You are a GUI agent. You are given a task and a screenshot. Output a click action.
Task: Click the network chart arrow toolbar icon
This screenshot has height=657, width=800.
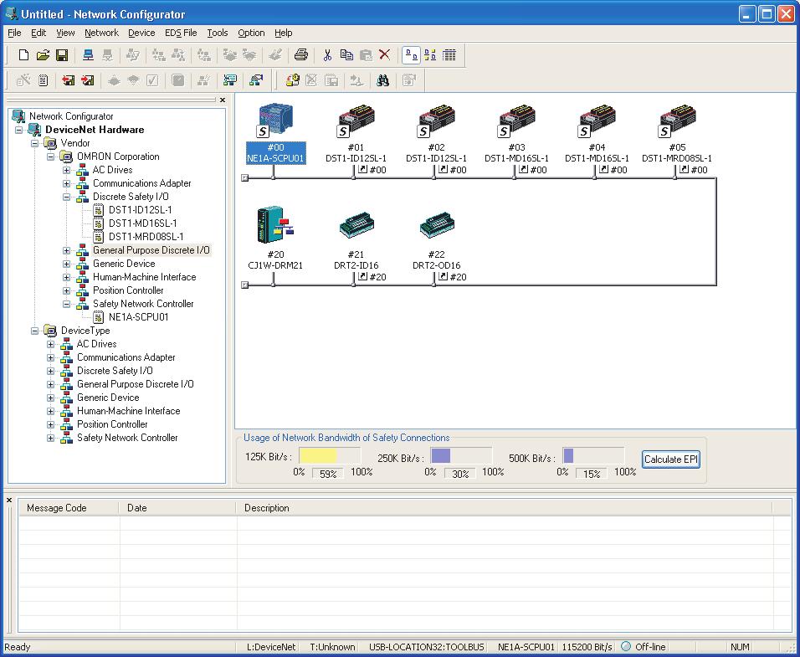tap(256, 80)
